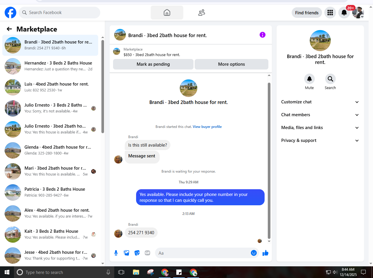Image resolution: width=373 pixels, height=278 pixels.
Task: Open the Windows Start button
Action: (7, 272)
